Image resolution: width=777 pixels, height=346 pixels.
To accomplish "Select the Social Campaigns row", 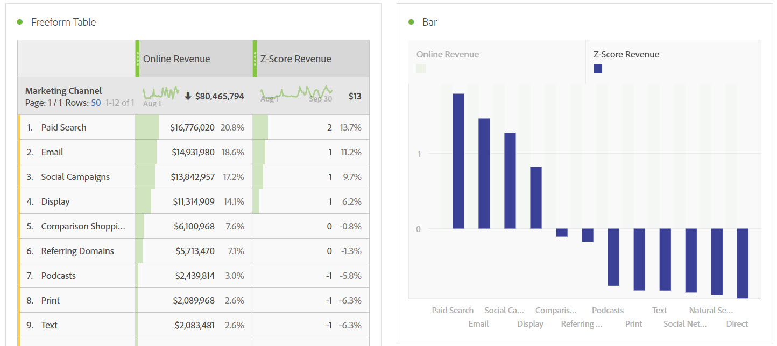I will pyautogui.click(x=75, y=177).
